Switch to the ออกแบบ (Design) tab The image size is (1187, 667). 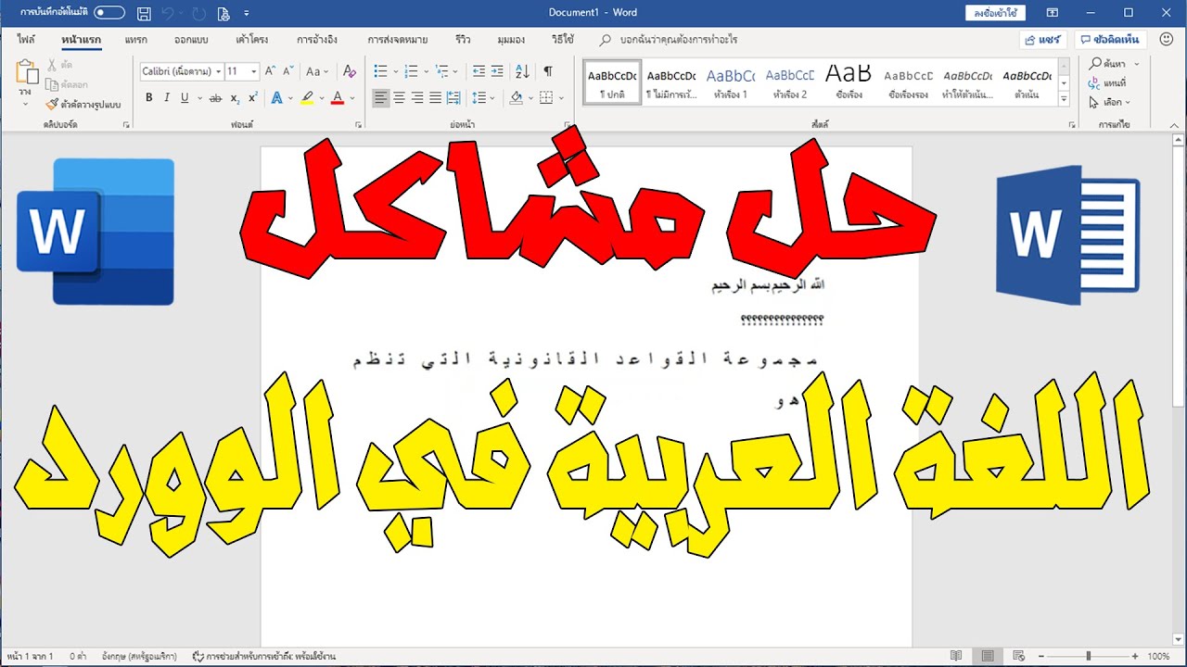190,40
